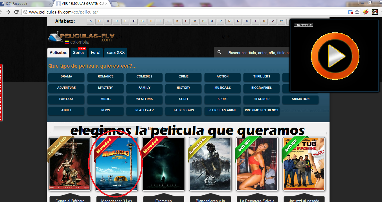Close the Facebook browser tab
The image size is (382, 202).
pos(50,4)
